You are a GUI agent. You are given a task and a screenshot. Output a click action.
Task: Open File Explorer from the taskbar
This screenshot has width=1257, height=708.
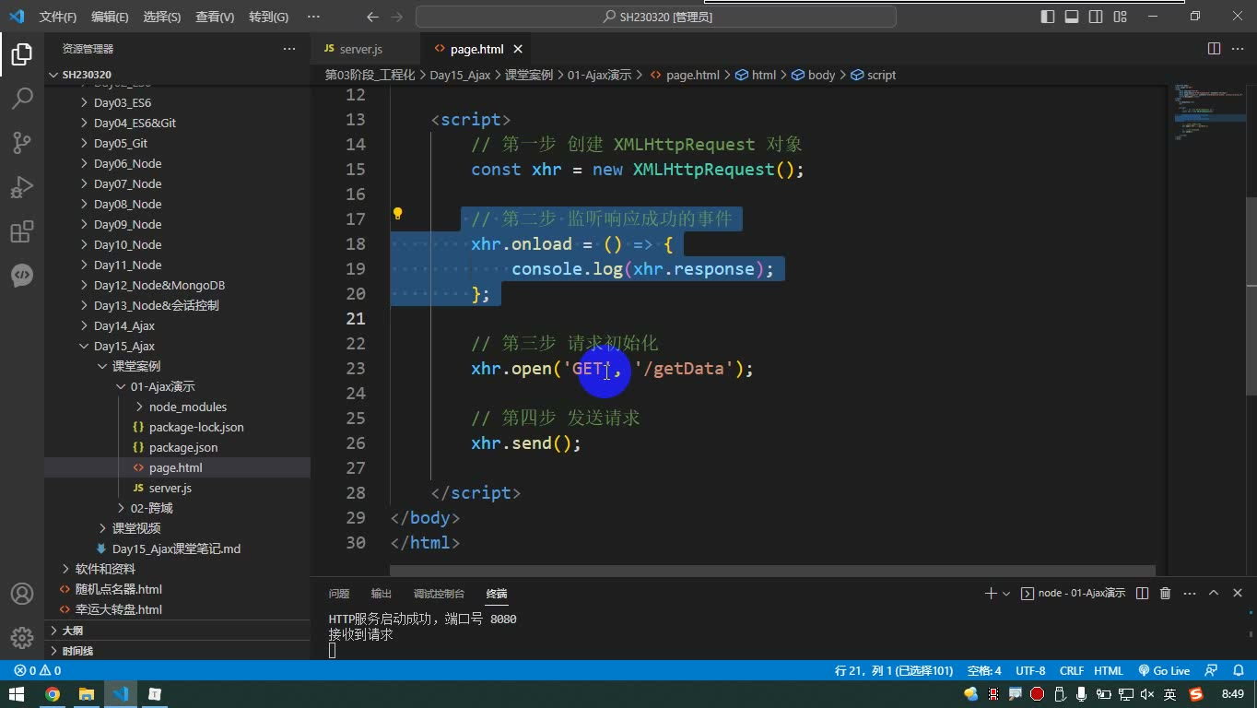click(87, 694)
